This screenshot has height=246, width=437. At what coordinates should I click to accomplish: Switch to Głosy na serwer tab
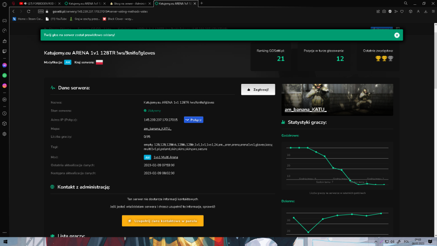(x=130, y=3)
